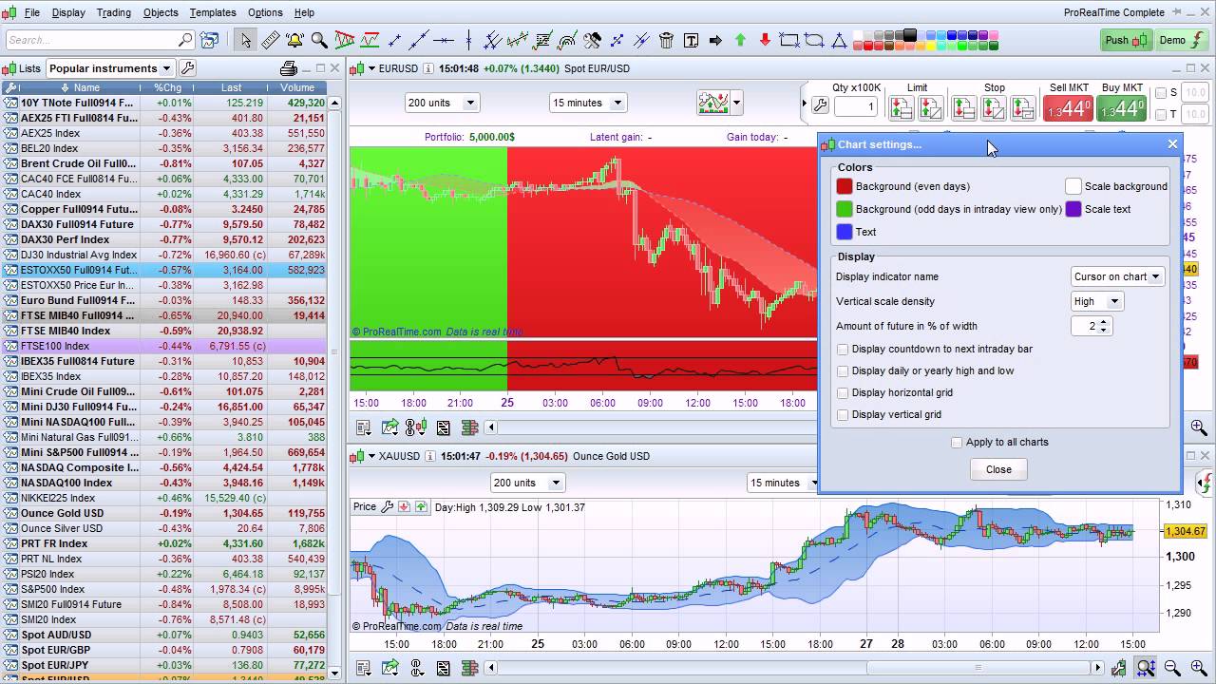Screen dimensions: 1216x684
Task: Enable Display countdown to next intraday bar
Action: pyautogui.click(x=843, y=350)
